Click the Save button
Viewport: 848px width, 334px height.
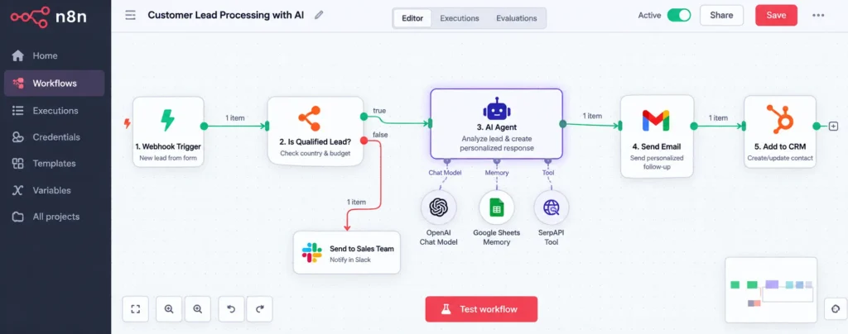(x=776, y=15)
